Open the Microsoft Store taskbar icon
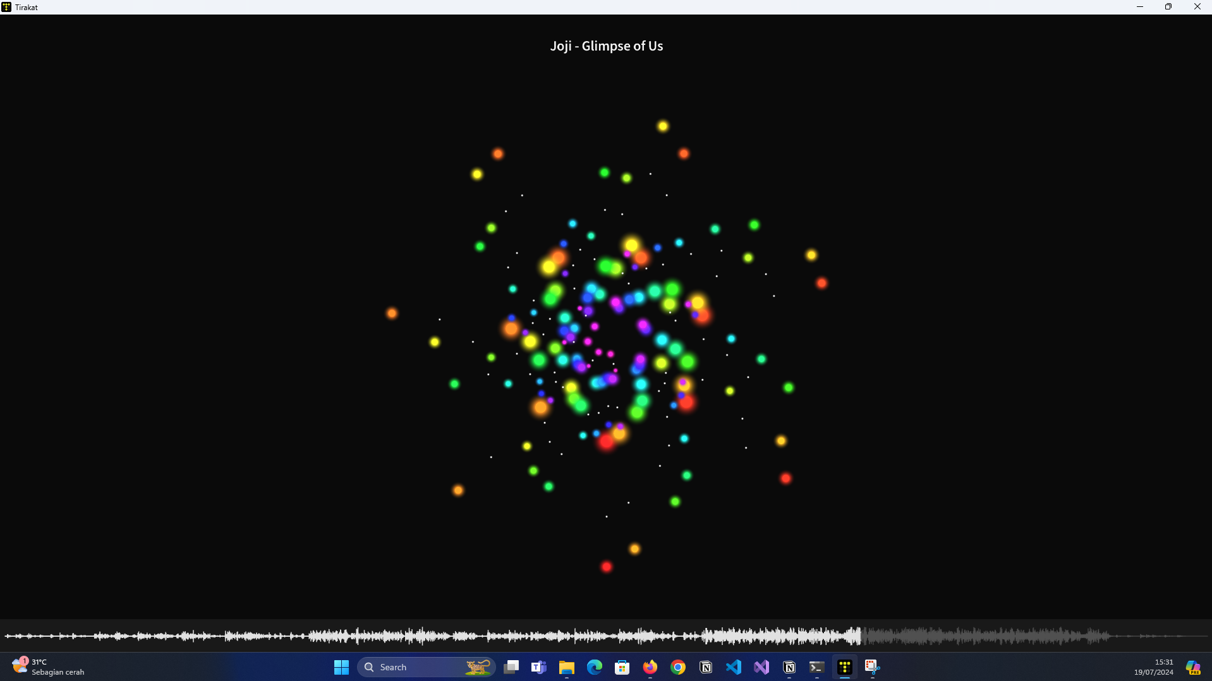 point(622,667)
